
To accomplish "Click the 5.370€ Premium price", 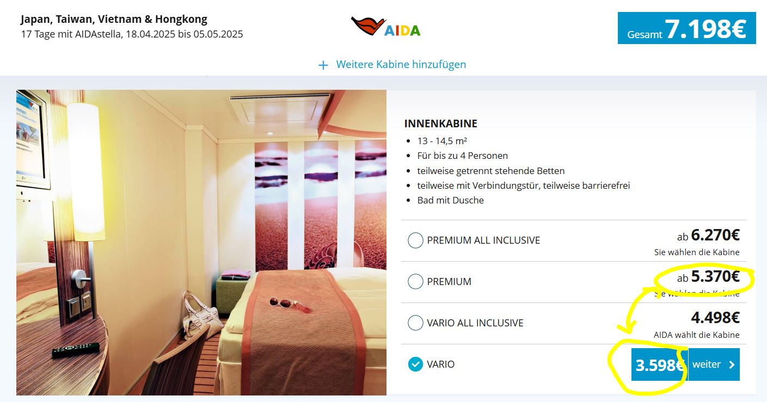I will click(x=715, y=276).
